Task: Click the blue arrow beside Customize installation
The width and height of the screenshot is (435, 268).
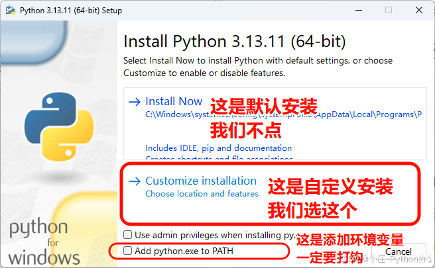Action: 135,181
